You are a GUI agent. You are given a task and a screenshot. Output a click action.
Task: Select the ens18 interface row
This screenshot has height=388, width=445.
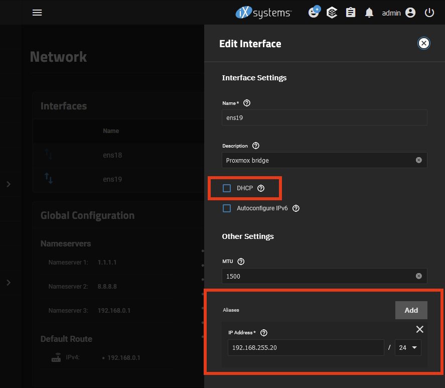pyautogui.click(x=112, y=155)
